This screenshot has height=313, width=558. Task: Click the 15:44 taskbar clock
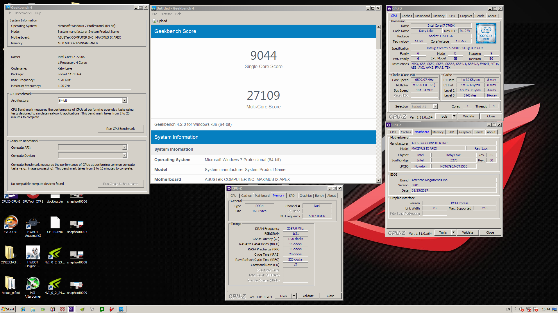click(546, 309)
